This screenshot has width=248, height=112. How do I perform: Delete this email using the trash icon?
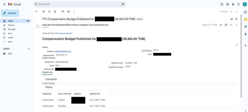(x=55, y=11)
